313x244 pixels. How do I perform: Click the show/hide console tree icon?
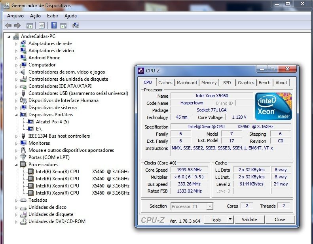click(30, 26)
